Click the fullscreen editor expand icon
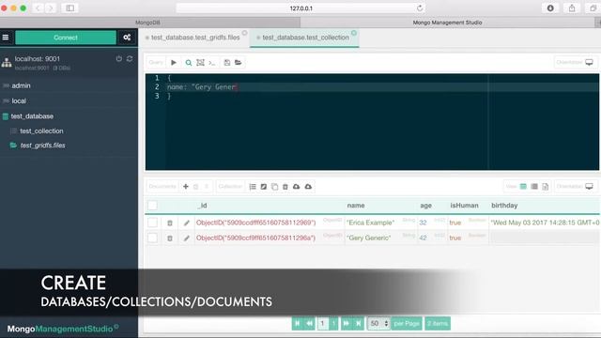This screenshot has width=601, height=338. click(200, 63)
